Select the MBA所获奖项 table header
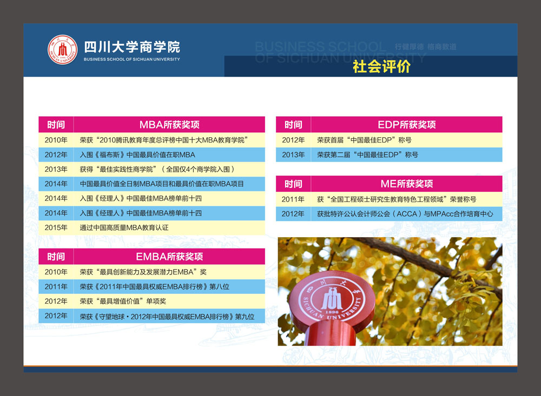 [169, 124]
